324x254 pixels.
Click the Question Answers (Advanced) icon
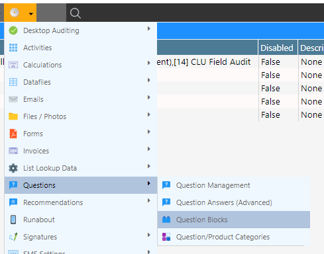[166, 202]
